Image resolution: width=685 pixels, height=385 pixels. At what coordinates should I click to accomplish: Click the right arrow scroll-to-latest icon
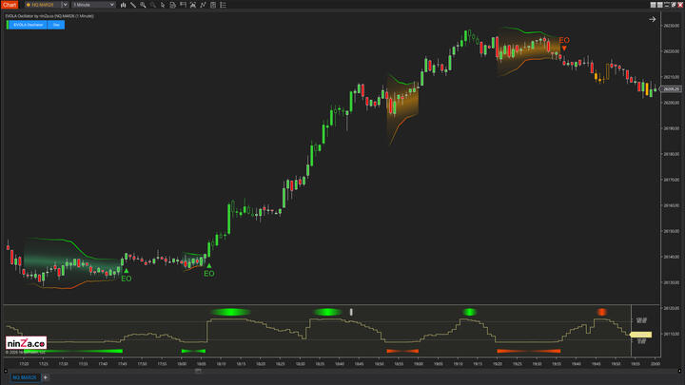click(653, 19)
